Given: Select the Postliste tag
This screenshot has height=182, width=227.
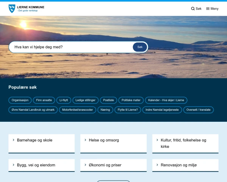Looking at the screenshot, I should pos(109,100).
